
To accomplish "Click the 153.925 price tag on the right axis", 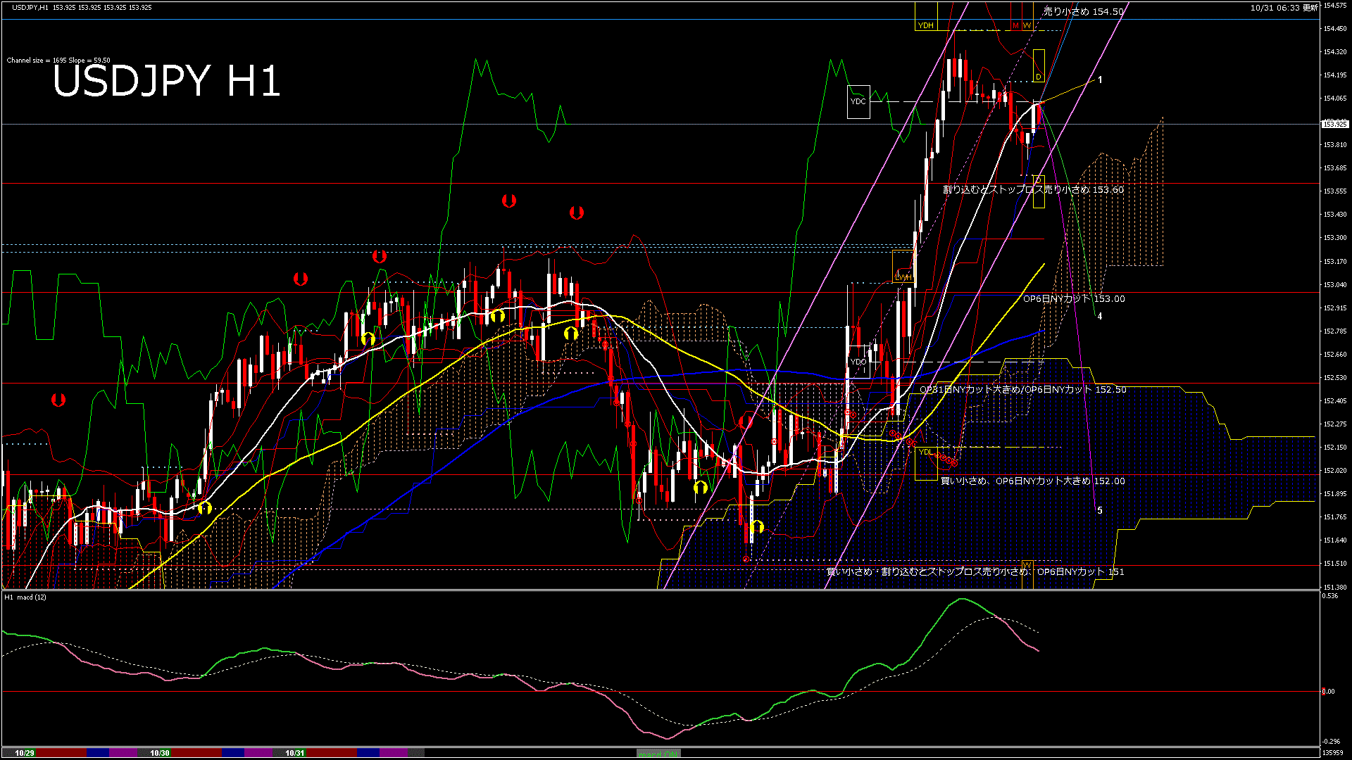I will point(1336,124).
